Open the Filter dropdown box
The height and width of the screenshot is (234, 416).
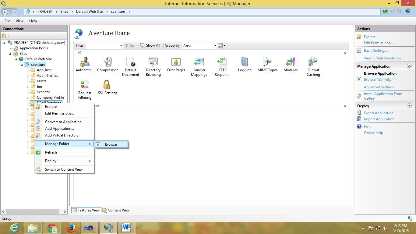pyautogui.click(x=104, y=45)
